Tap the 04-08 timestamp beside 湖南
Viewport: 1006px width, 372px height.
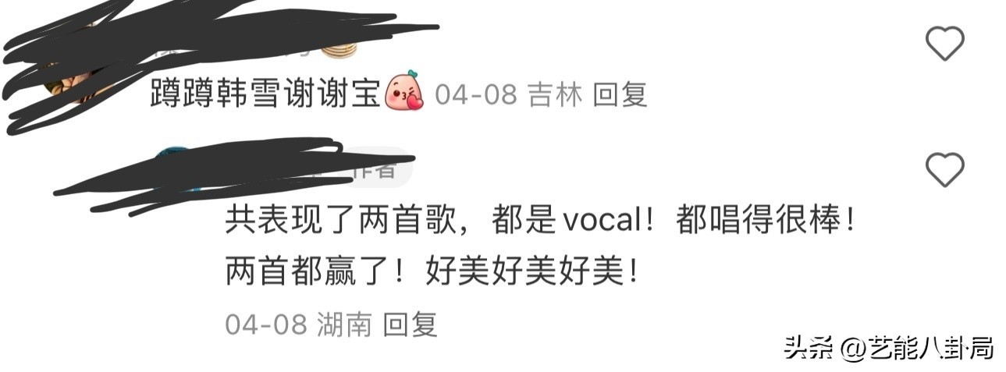(x=266, y=324)
